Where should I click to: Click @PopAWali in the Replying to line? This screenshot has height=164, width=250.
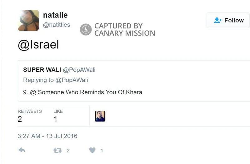pos(72,80)
